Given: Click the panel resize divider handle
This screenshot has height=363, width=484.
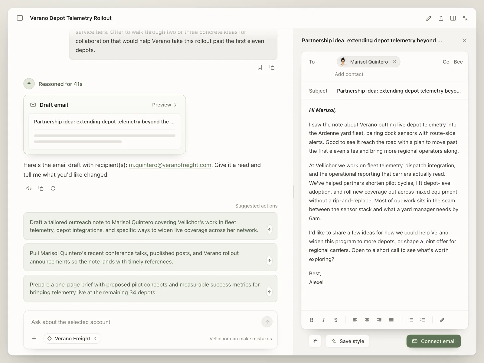Looking at the screenshot, I should pos(293,192).
